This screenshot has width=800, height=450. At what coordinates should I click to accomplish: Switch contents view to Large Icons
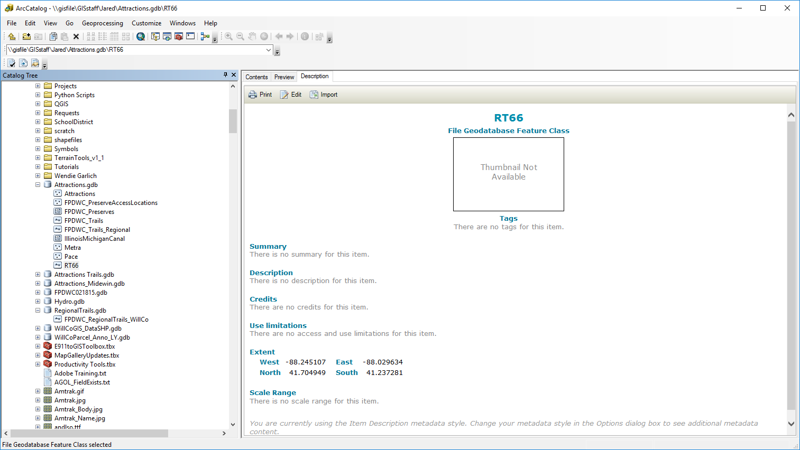click(91, 36)
